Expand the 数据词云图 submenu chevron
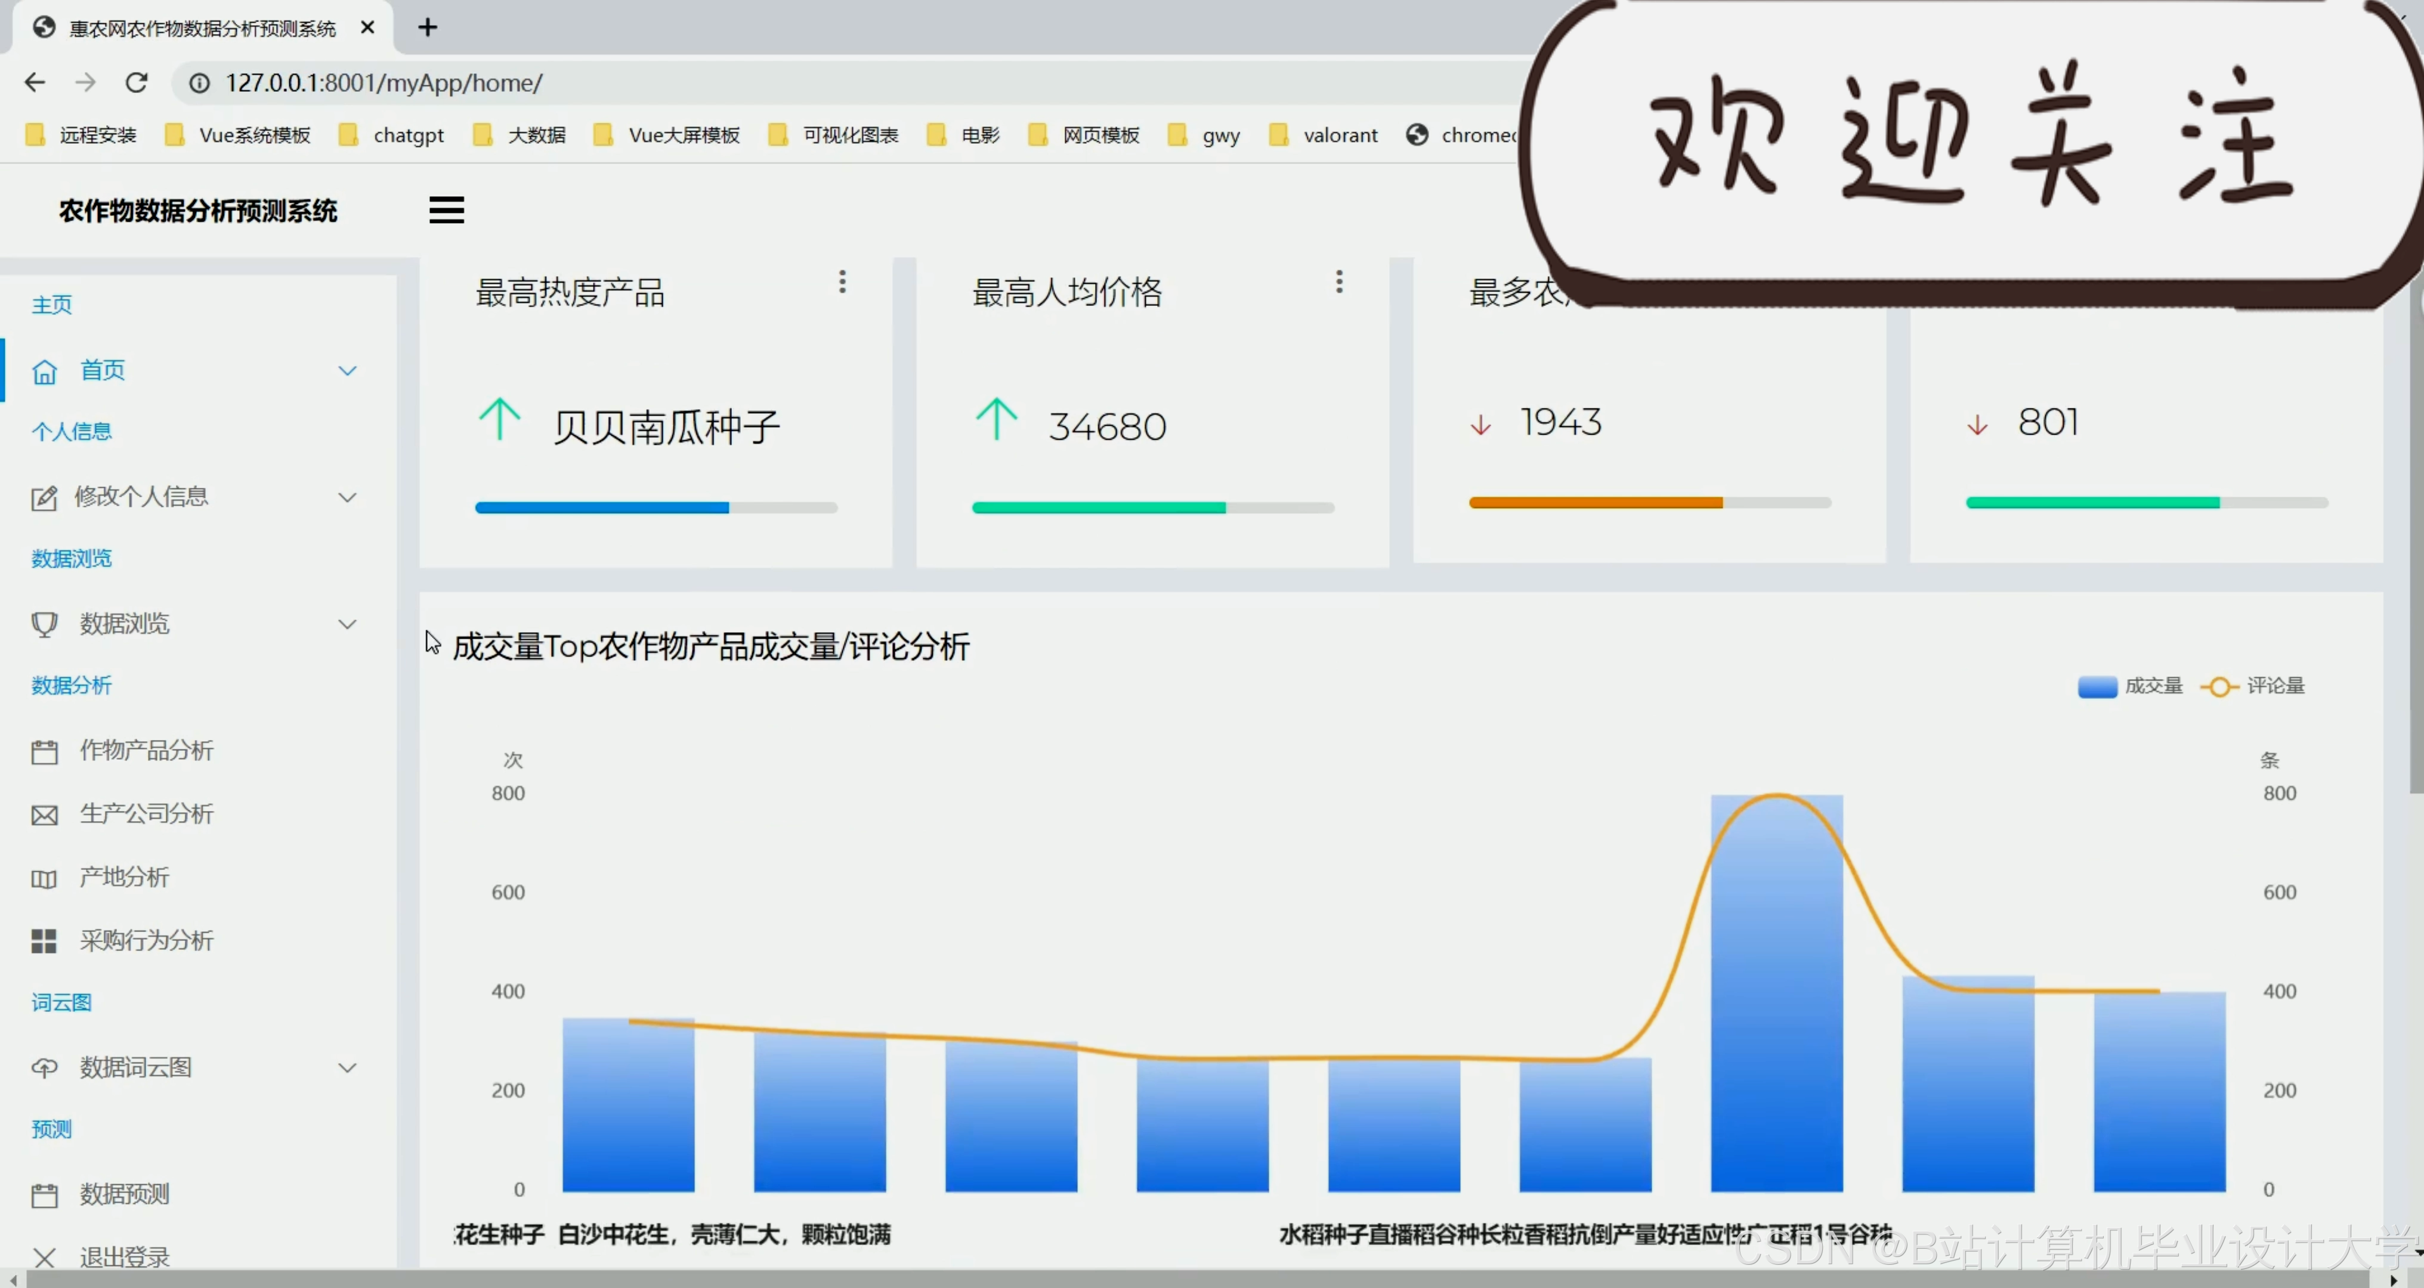Screen dimensions: 2424x1288 pyautogui.click(x=347, y=1068)
